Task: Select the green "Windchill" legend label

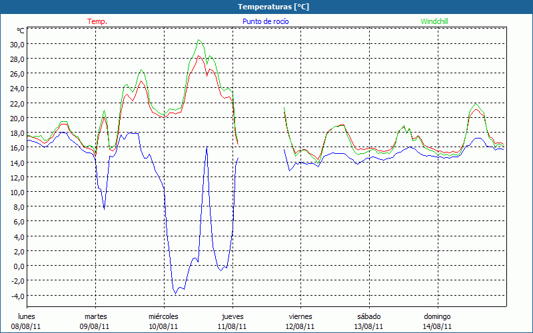Action: [434, 21]
